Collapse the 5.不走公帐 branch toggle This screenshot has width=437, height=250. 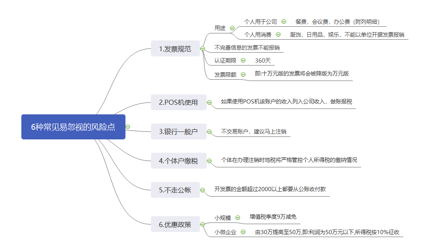point(203,190)
